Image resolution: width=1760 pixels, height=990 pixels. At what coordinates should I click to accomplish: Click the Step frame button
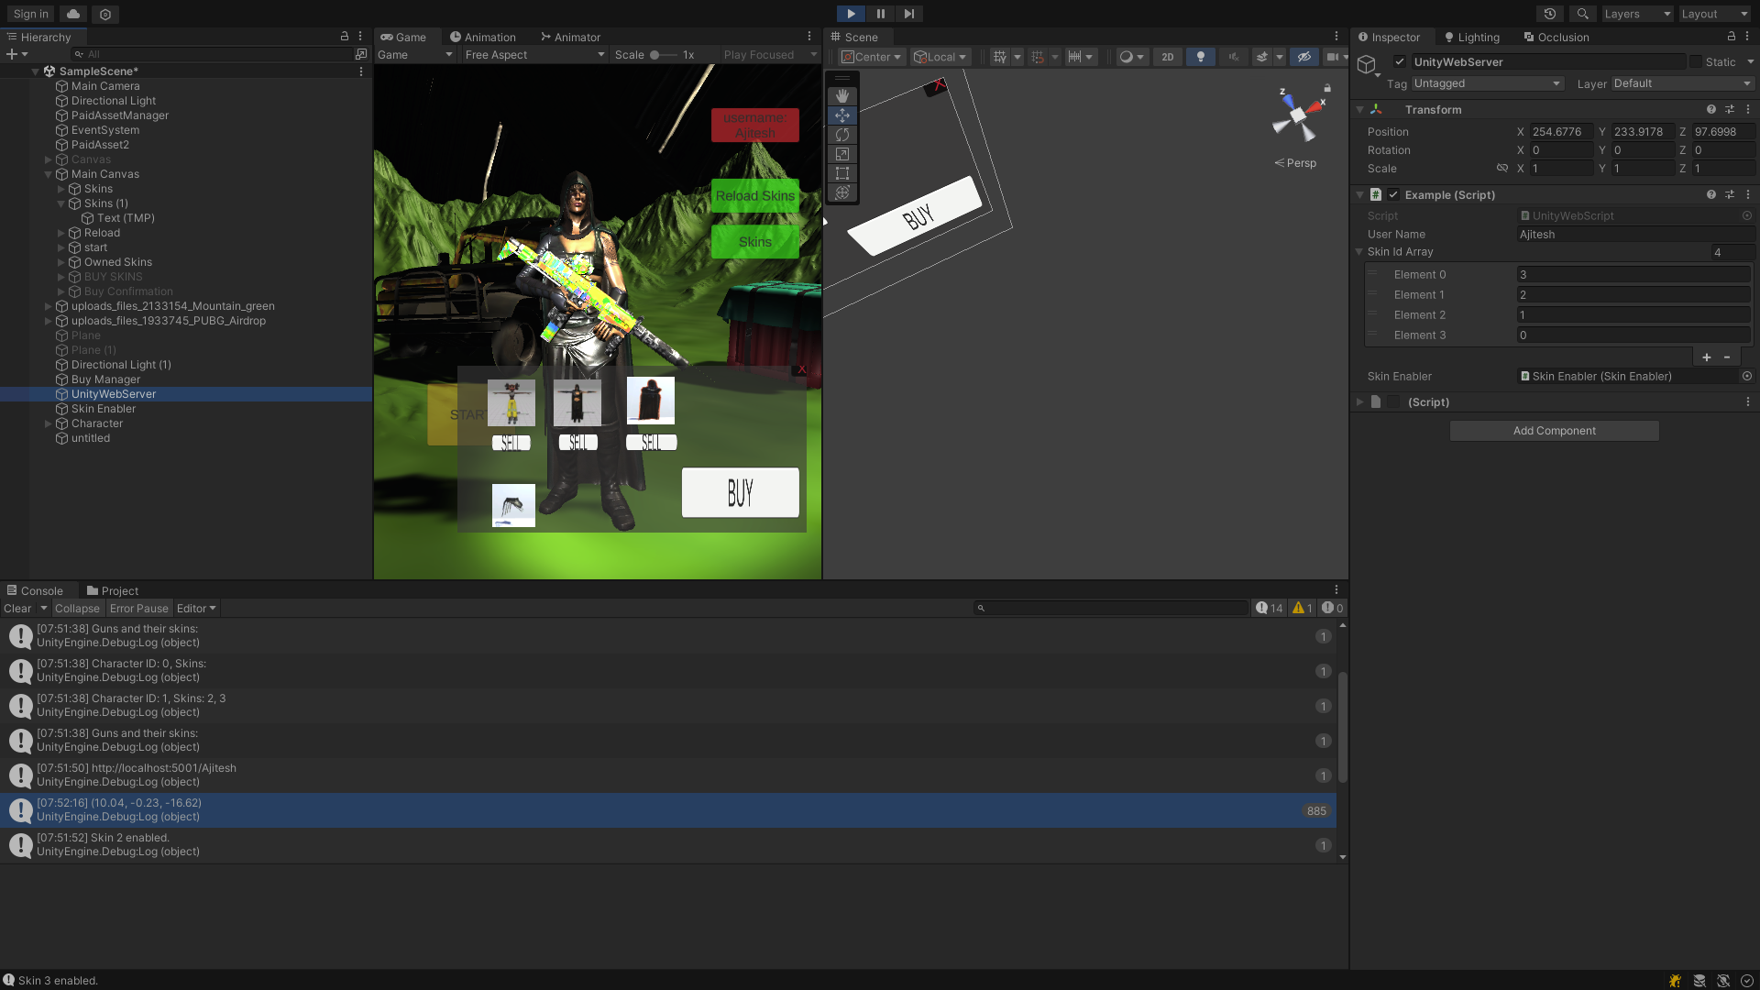coord(908,14)
